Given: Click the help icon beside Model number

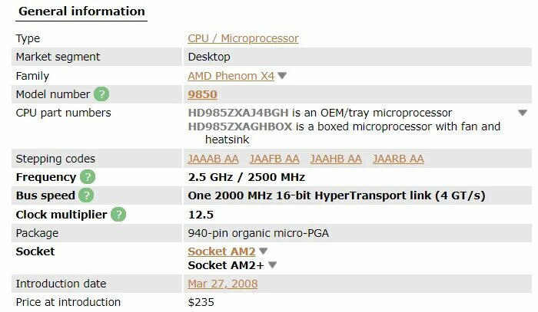Looking at the screenshot, I should pyautogui.click(x=101, y=94).
